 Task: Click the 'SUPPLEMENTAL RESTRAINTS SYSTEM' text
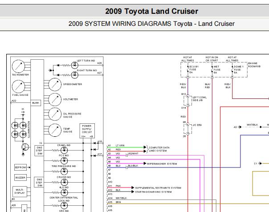pyautogui.click(x=158, y=188)
